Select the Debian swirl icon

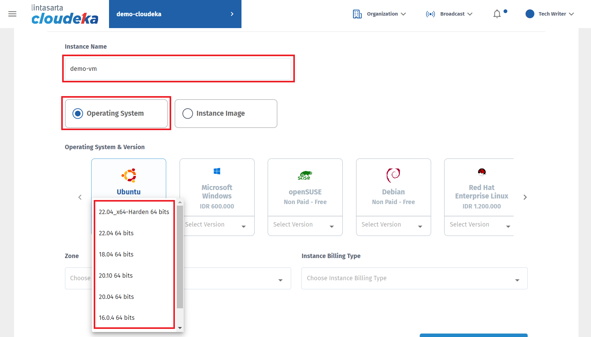click(393, 175)
